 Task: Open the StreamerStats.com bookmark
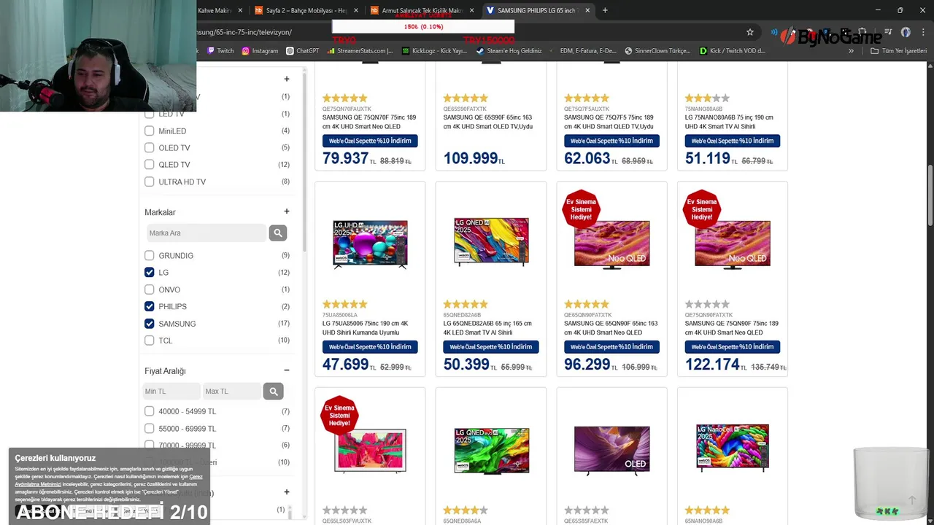pyautogui.click(x=360, y=51)
